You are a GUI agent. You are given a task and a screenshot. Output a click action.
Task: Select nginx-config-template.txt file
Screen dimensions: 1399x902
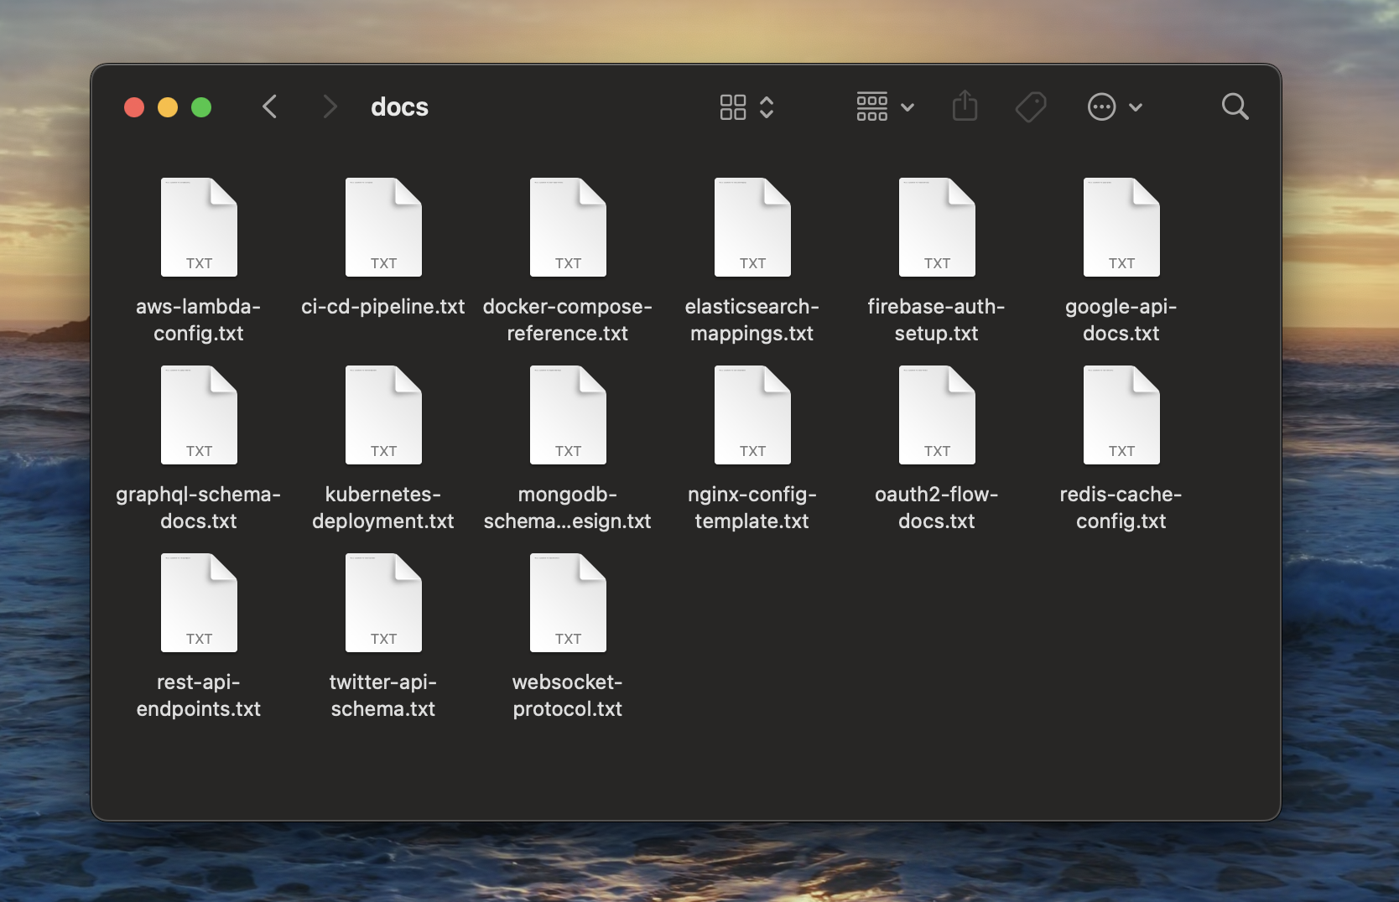point(752,415)
